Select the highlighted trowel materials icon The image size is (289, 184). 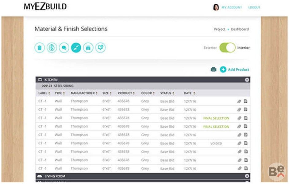click(x=76, y=48)
